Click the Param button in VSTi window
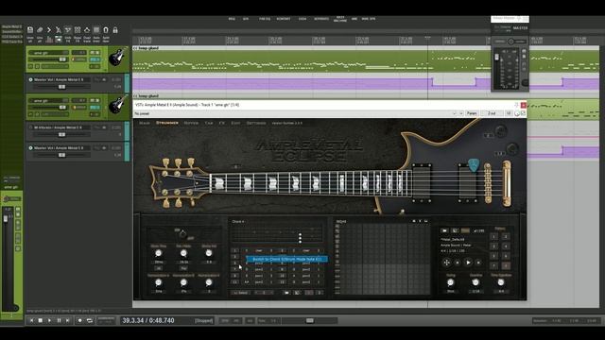Screen dimensions: 605x340 pyautogui.click(x=472, y=113)
